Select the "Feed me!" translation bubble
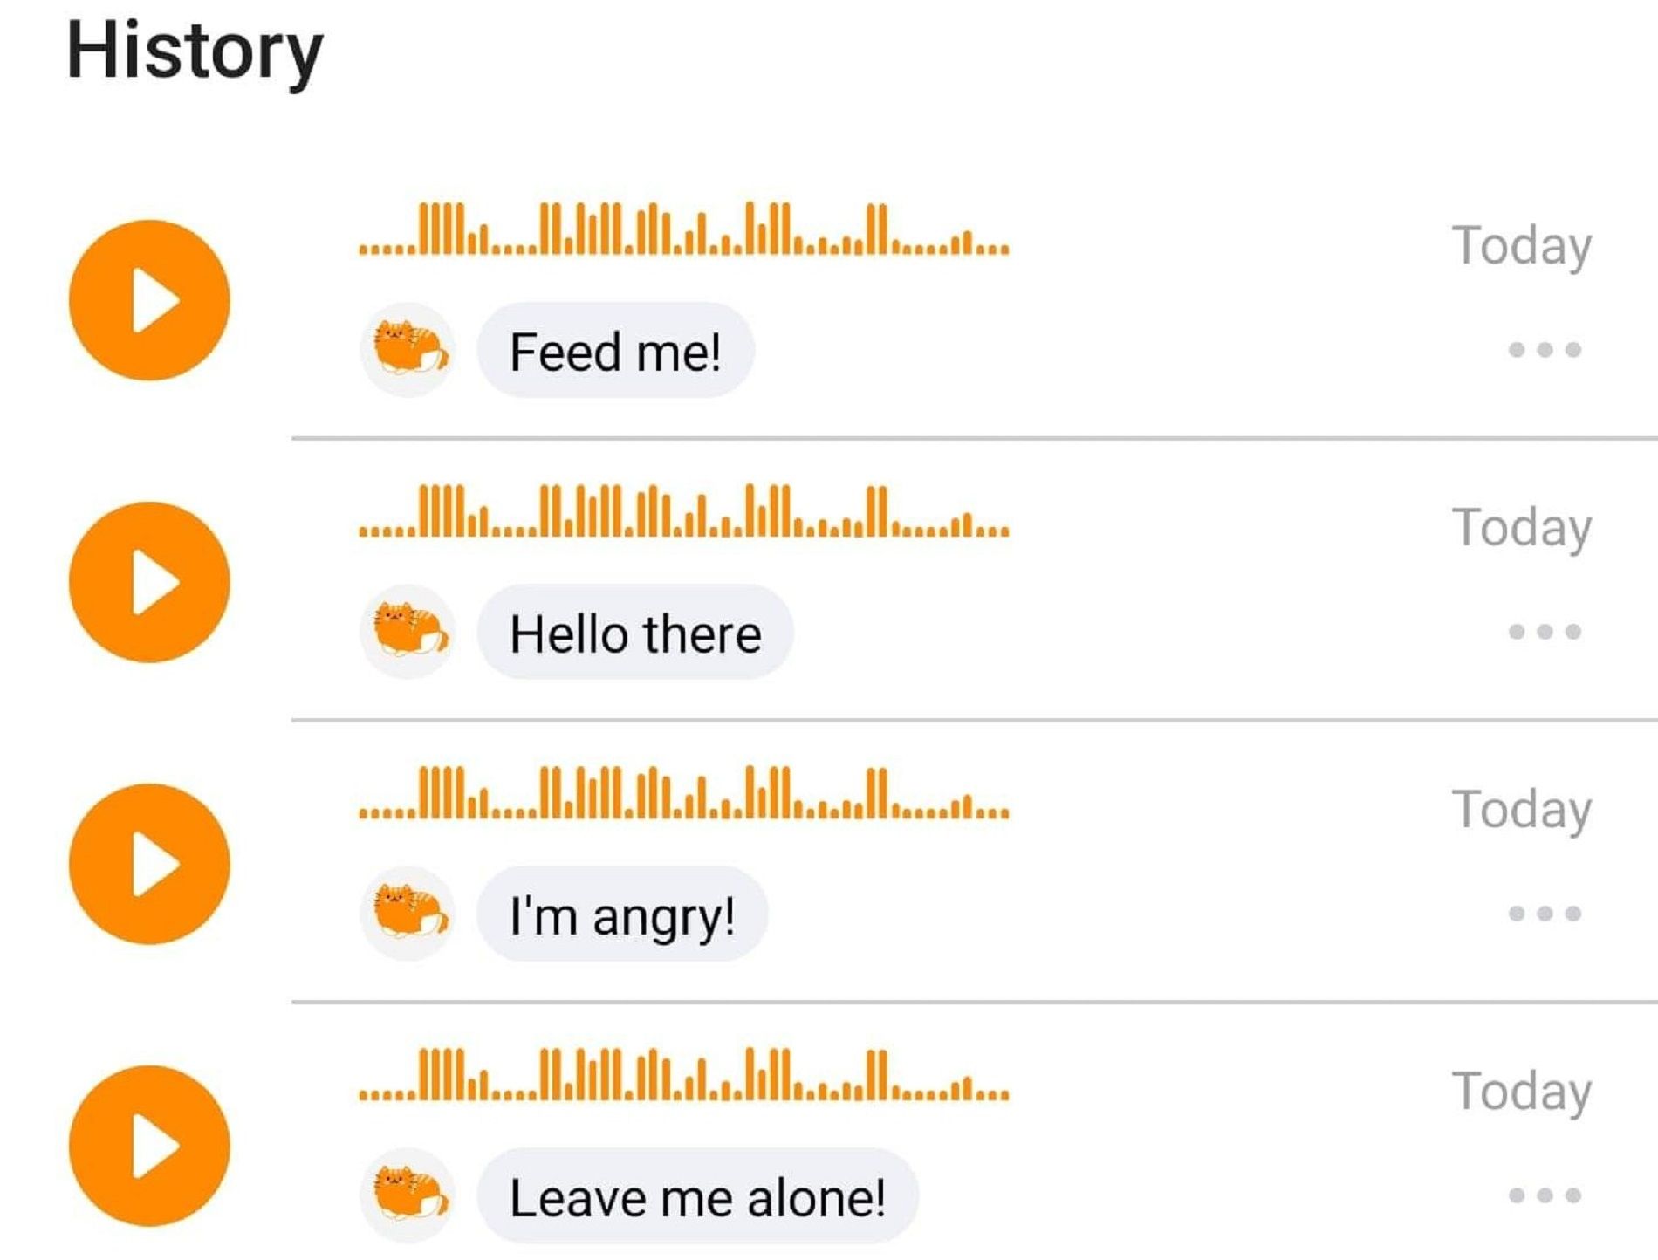The width and height of the screenshot is (1658, 1260). tap(615, 350)
